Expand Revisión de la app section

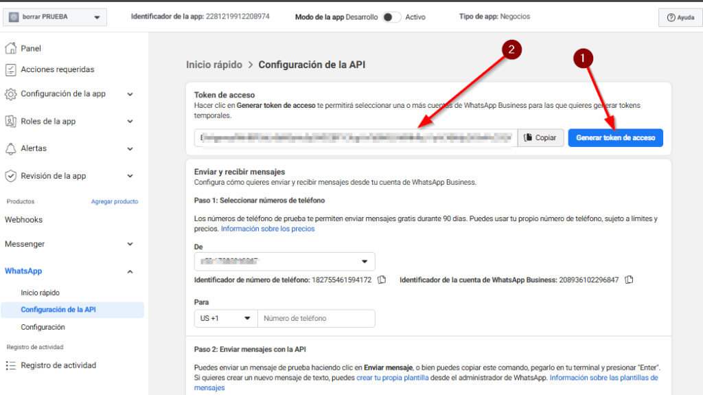pos(130,176)
